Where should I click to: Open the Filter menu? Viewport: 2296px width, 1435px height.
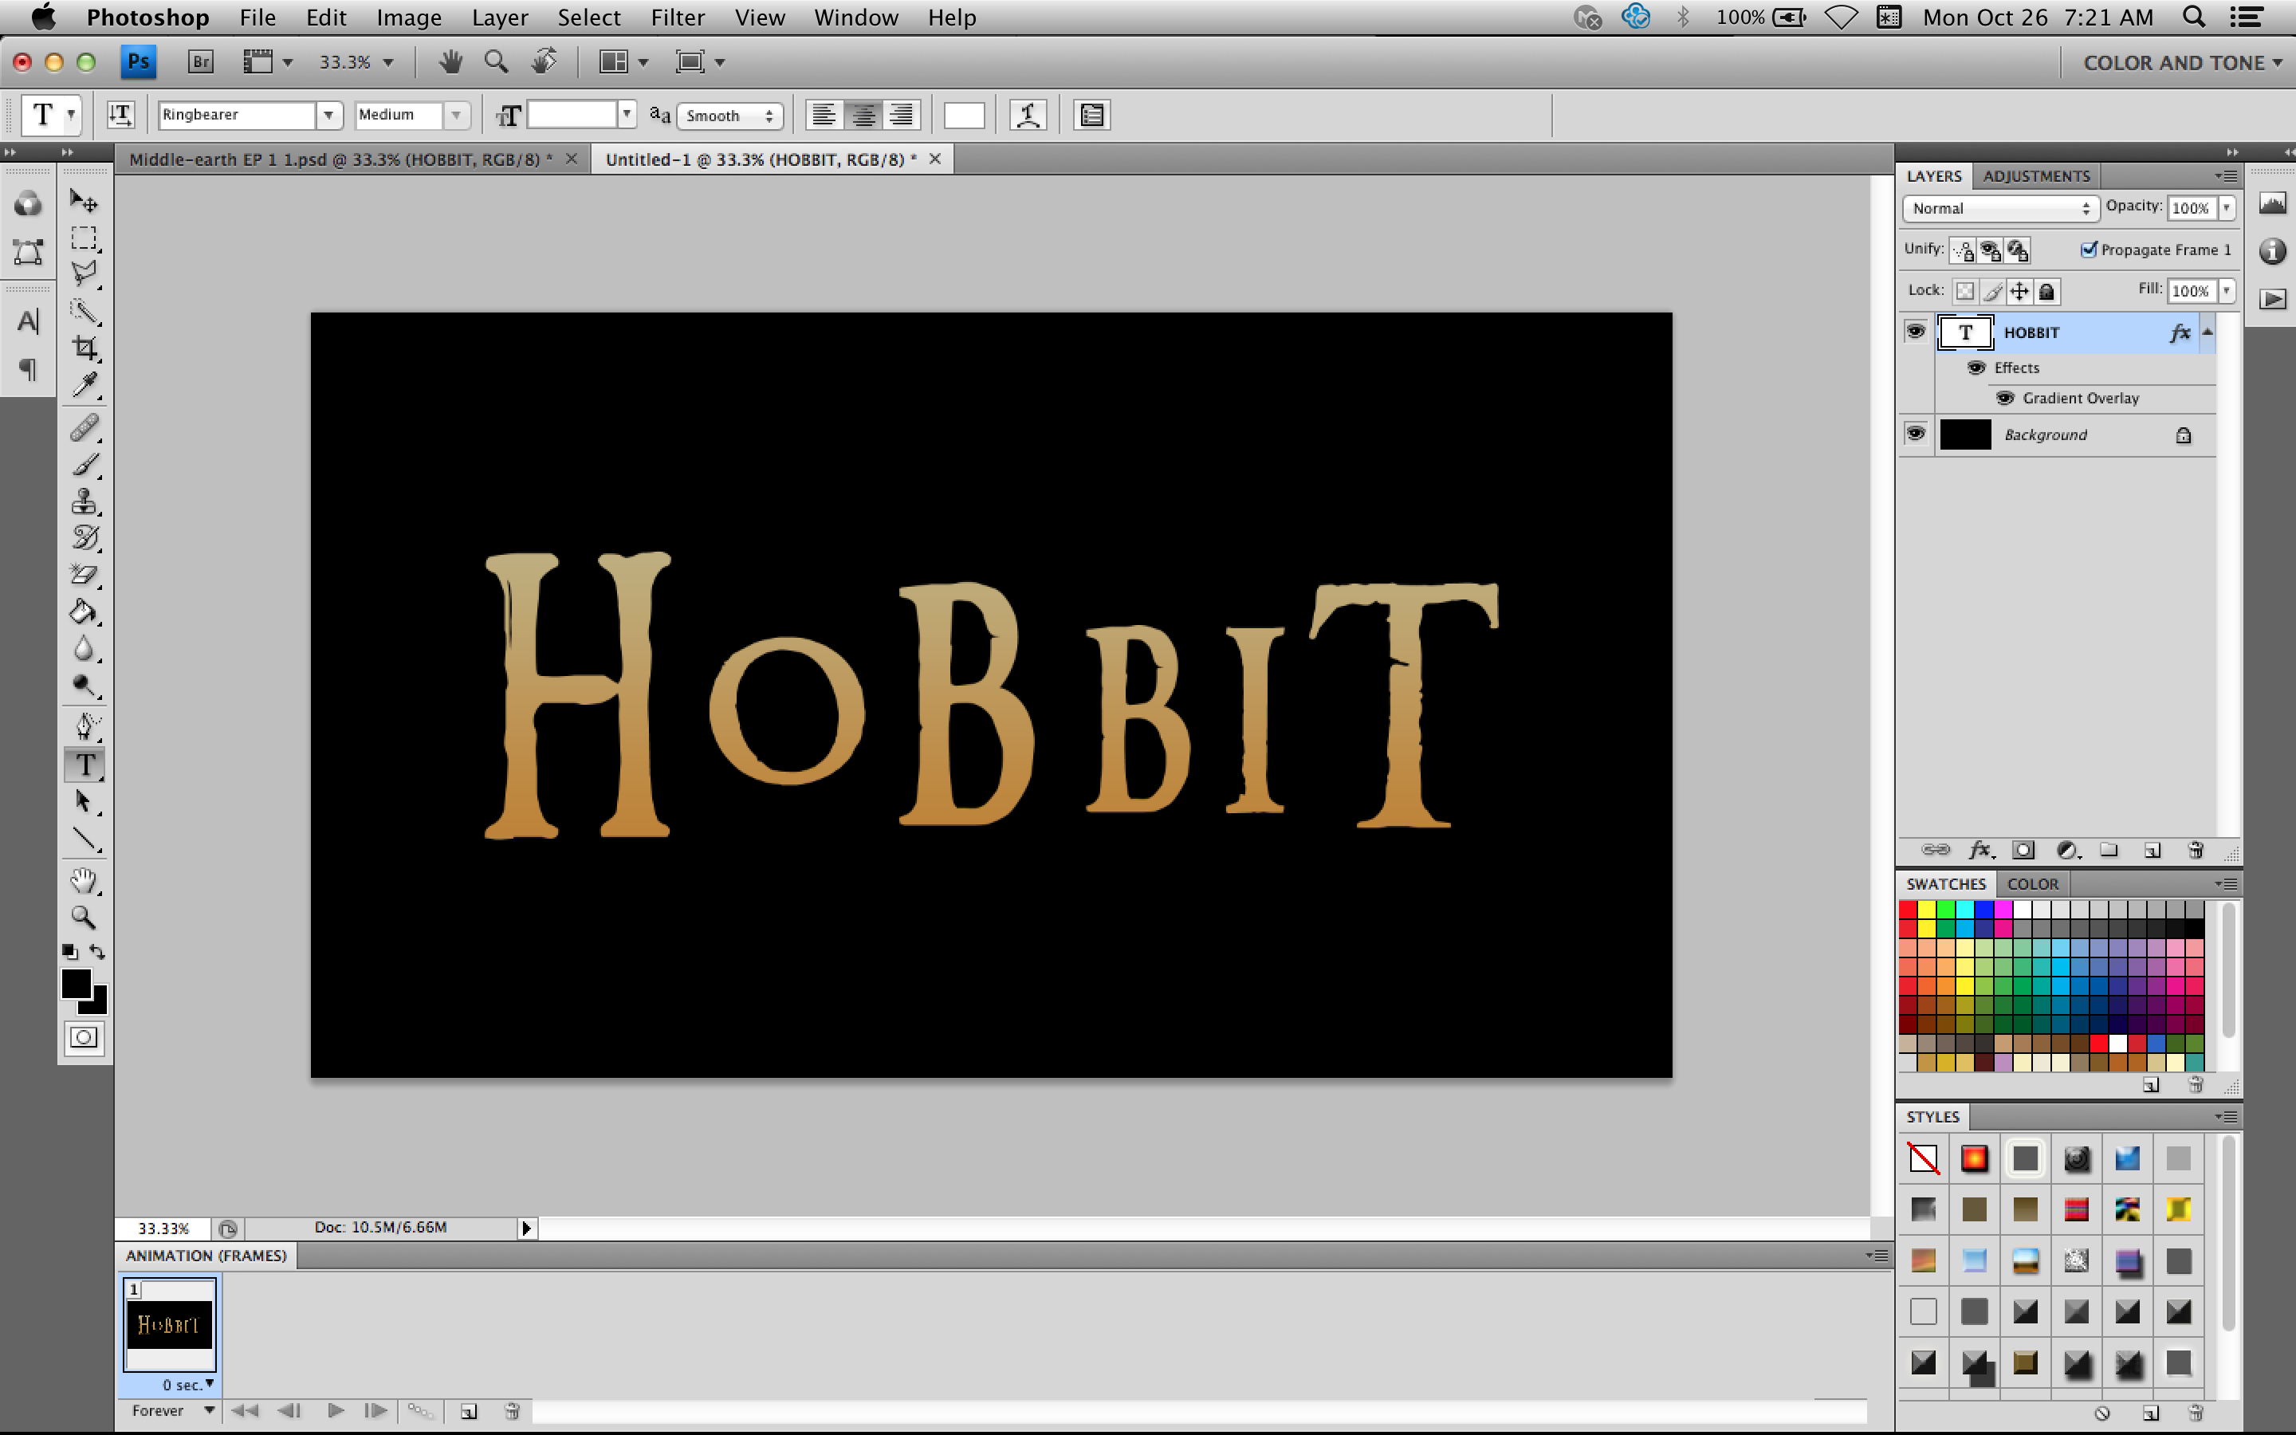tap(678, 17)
